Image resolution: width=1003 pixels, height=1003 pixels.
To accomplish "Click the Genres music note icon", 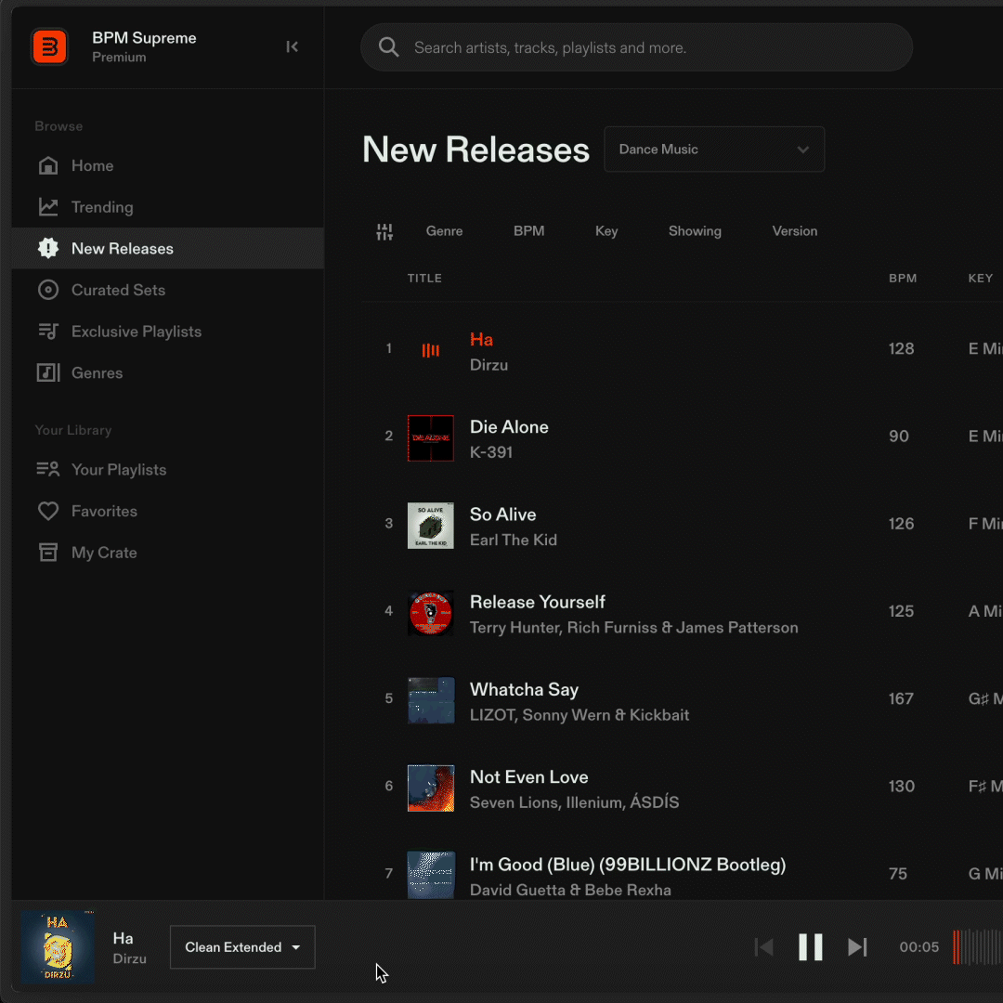I will point(48,372).
